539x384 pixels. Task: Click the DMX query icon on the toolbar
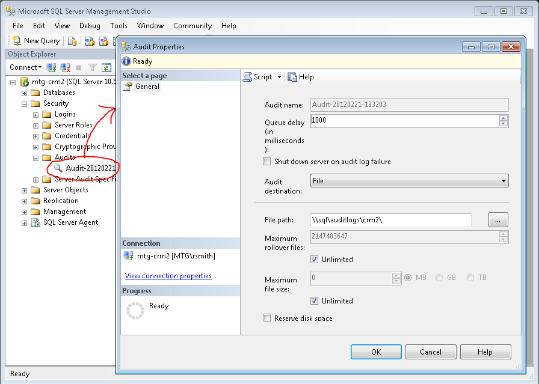click(x=103, y=40)
